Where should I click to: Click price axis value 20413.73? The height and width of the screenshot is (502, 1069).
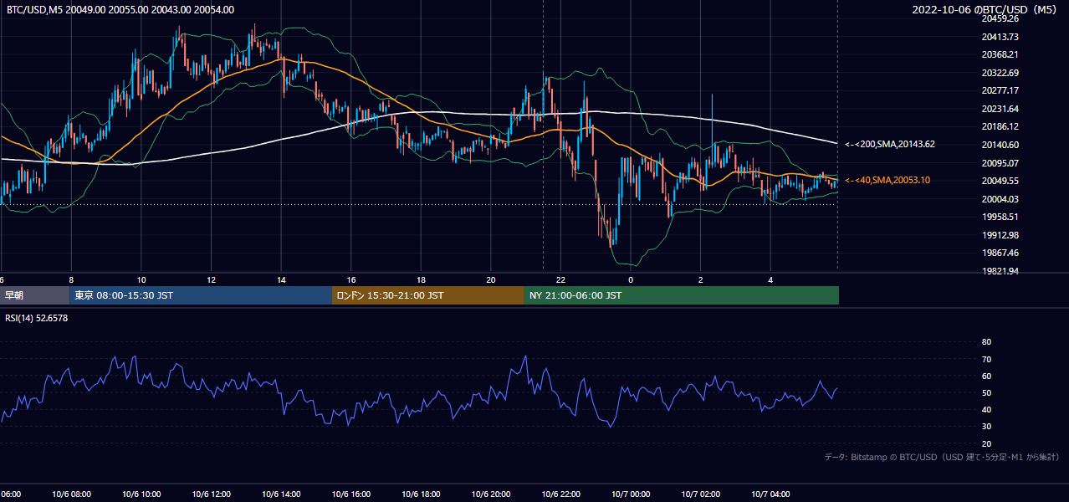(1000, 37)
